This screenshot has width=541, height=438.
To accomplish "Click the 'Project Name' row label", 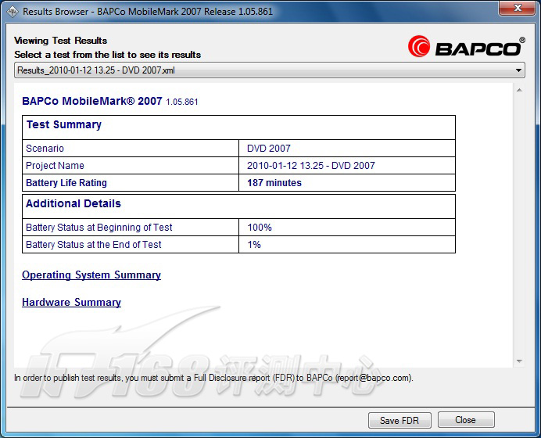I will (55, 166).
